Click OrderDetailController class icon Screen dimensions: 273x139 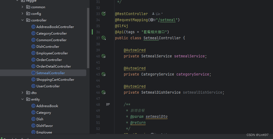[33, 66]
